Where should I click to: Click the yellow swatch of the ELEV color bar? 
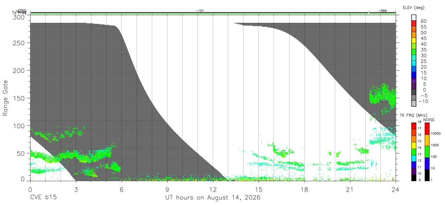click(414, 40)
